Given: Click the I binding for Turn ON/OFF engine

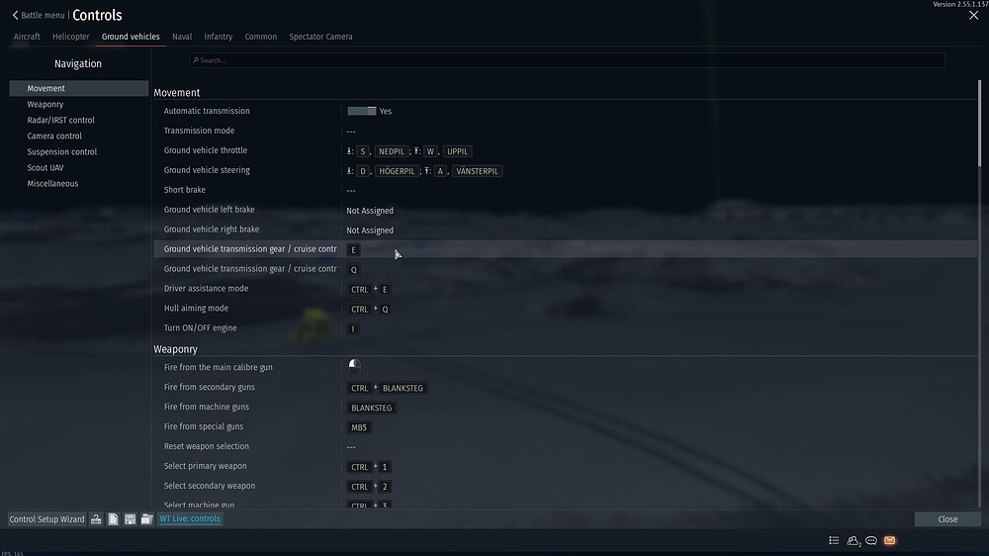Looking at the screenshot, I should 353,328.
